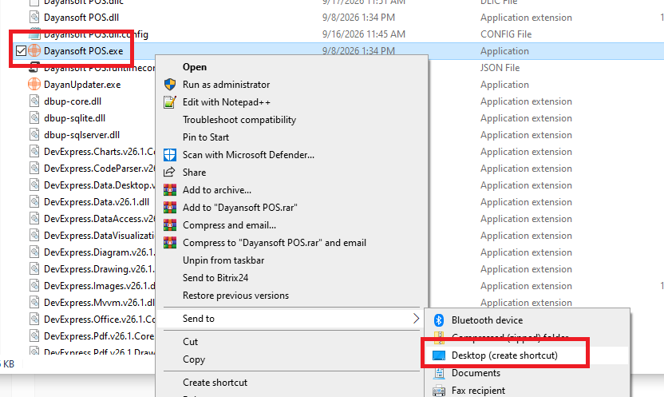The width and height of the screenshot is (664, 397).
Task: Click the dbup-core.dll file icon
Action: click(34, 101)
